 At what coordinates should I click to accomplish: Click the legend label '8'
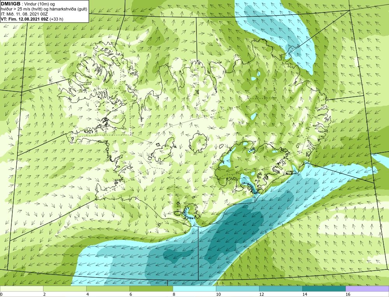point(174,294)
